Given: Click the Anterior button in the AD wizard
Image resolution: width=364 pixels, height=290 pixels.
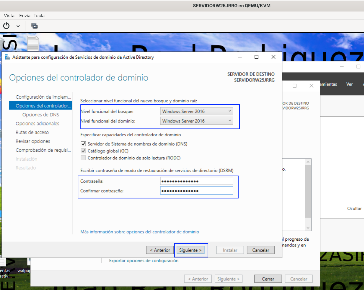Looking at the screenshot, I should click(160, 250).
